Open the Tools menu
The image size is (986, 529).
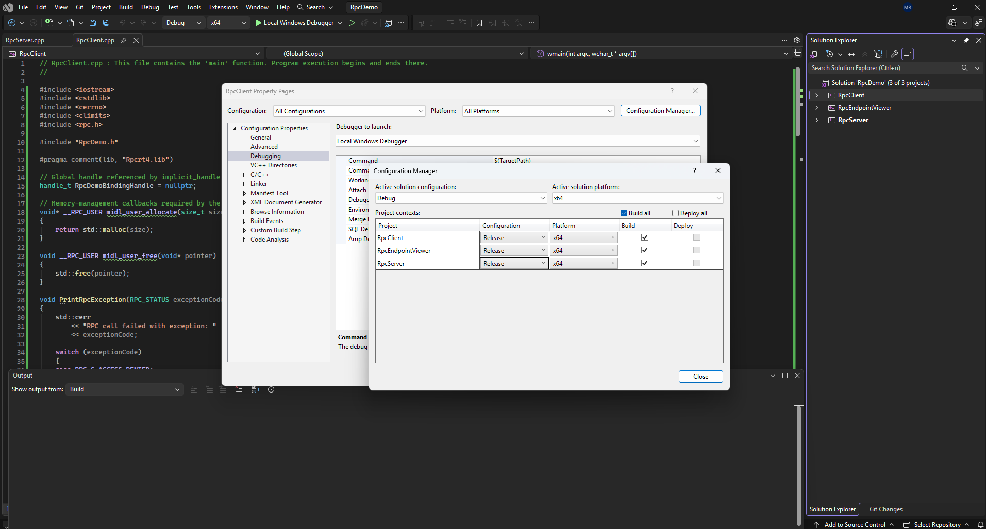(194, 7)
